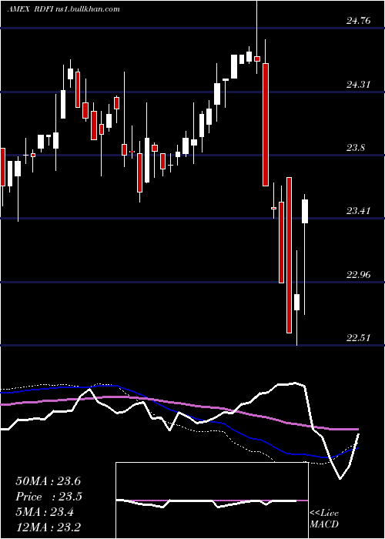Click the 22.96 price level label
The height and width of the screenshot is (539, 385).
pos(359,274)
